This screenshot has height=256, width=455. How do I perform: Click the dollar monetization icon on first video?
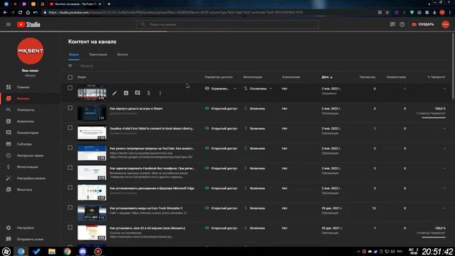149,93
